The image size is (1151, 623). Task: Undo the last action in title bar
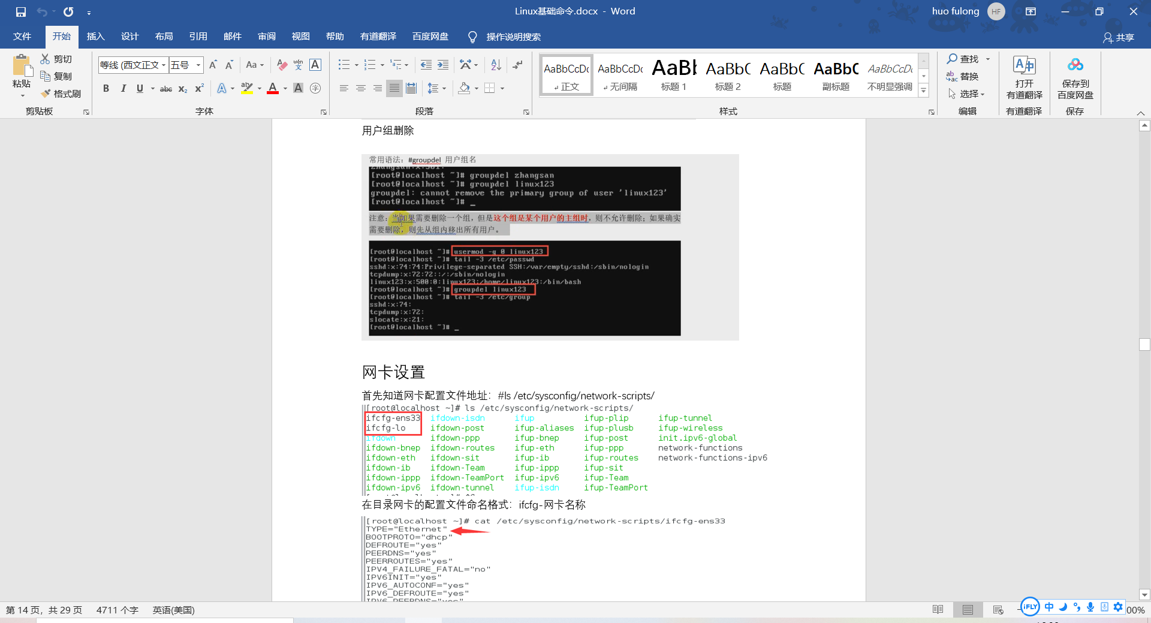click(42, 11)
